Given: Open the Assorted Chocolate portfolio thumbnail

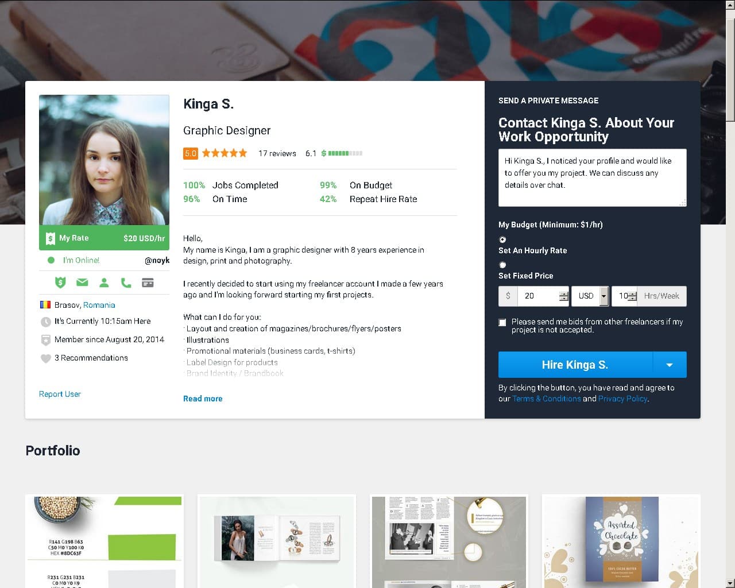Looking at the screenshot, I should click(x=621, y=541).
